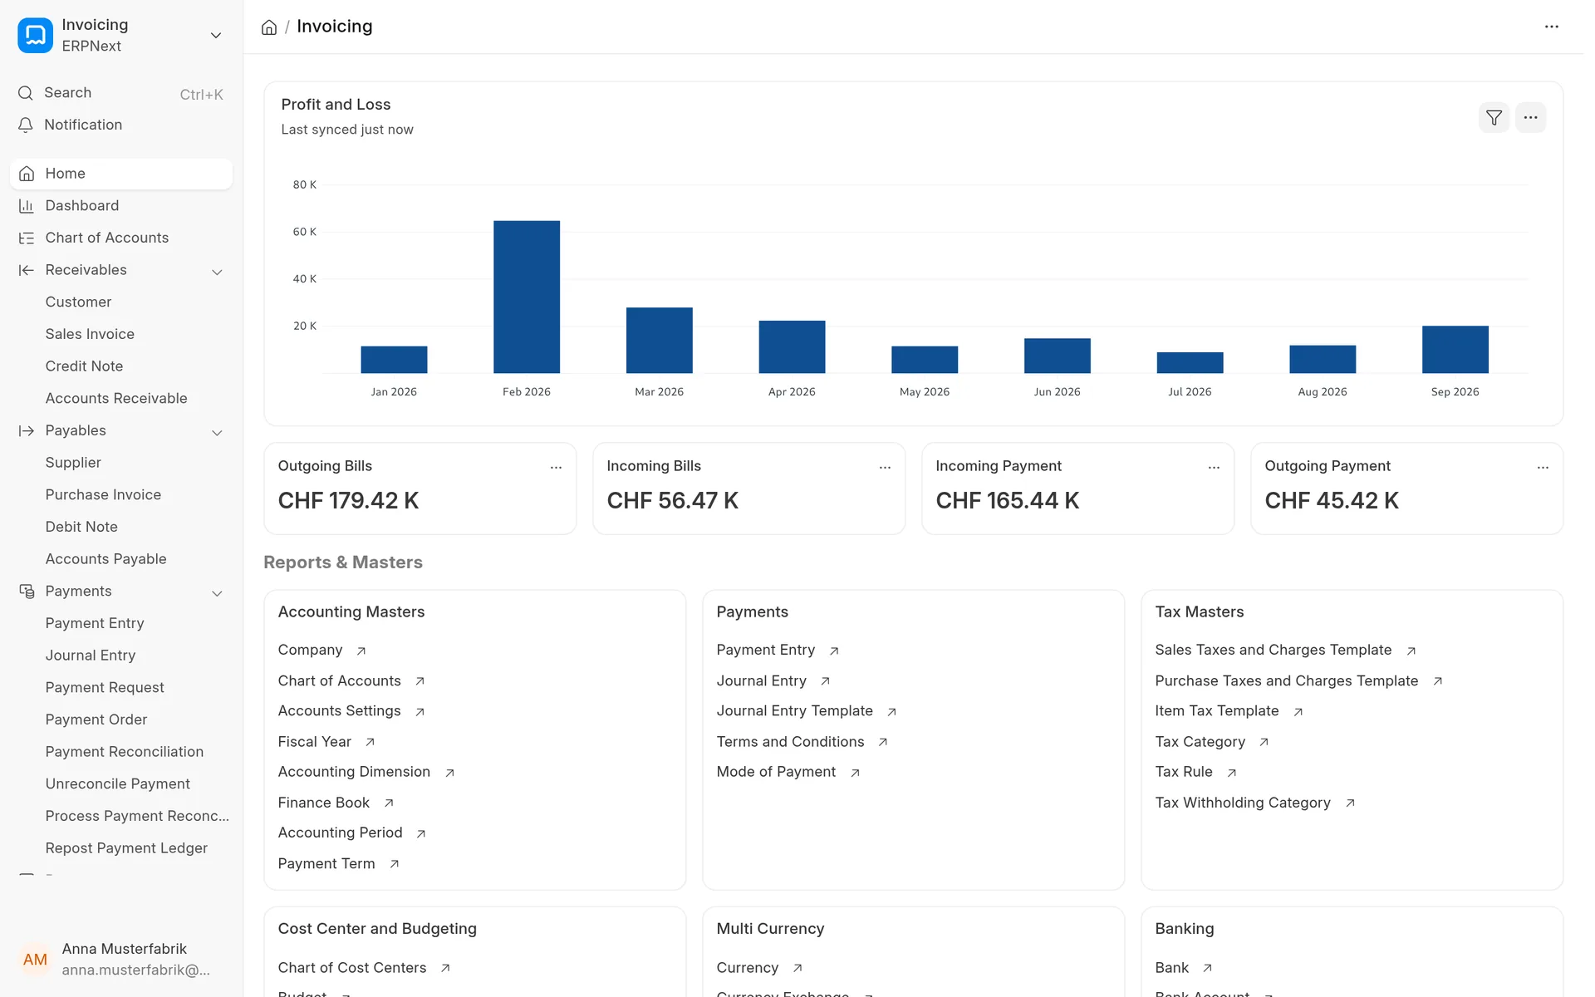Viewport: 1595px width, 997px height.
Task: Open Mode of Payment link
Action: [776, 772]
